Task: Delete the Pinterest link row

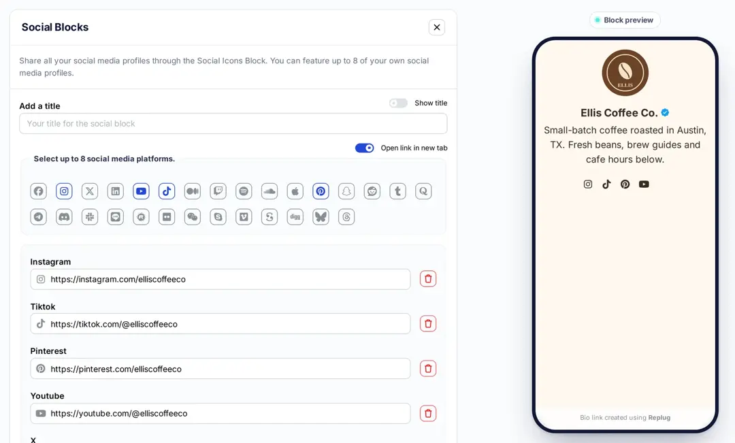Action: (428, 368)
